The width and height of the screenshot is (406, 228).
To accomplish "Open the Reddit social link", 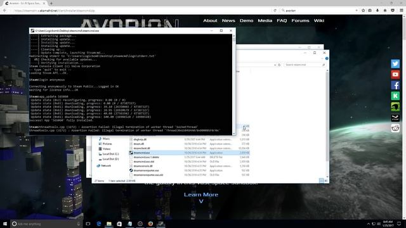I will 395,128.
